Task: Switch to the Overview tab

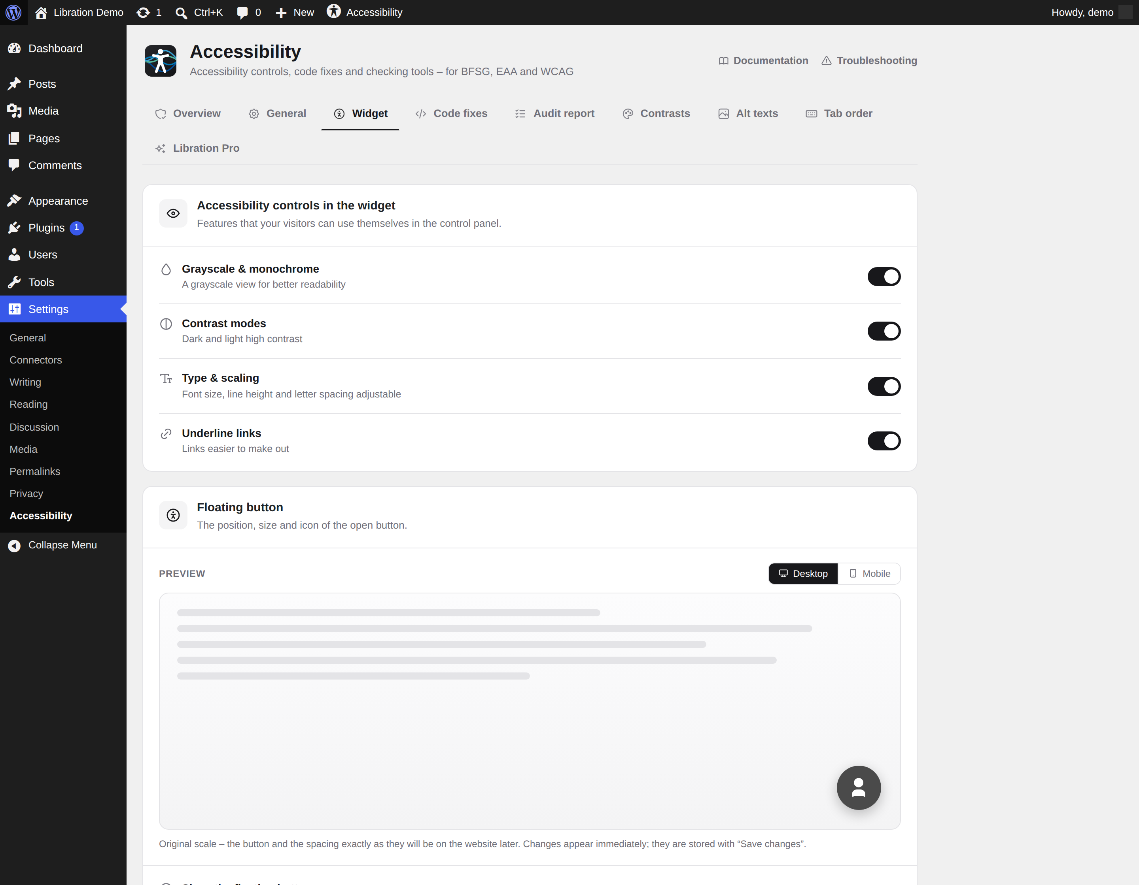Action: coord(188,113)
